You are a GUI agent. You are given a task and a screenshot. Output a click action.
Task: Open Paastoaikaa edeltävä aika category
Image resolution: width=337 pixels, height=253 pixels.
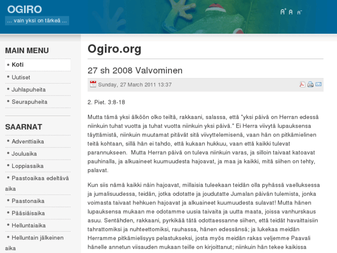[x=38, y=183]
